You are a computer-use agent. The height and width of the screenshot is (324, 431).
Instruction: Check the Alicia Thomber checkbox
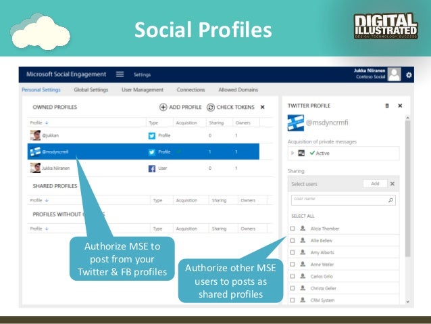[293, 229]
